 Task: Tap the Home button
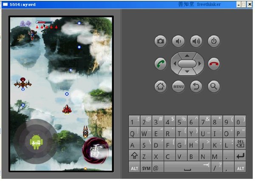(160, 86)
